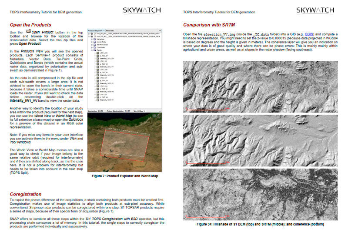Click the Figure 34 hillshade caption

click(x=260, y=224)
